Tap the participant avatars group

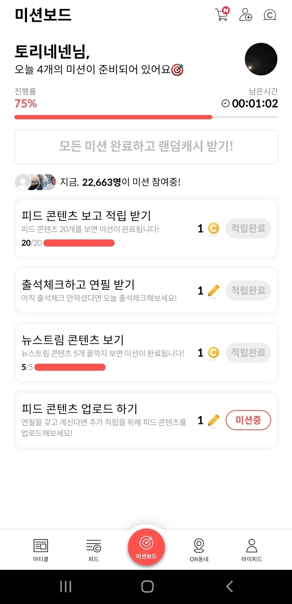[x=35, y=182]
